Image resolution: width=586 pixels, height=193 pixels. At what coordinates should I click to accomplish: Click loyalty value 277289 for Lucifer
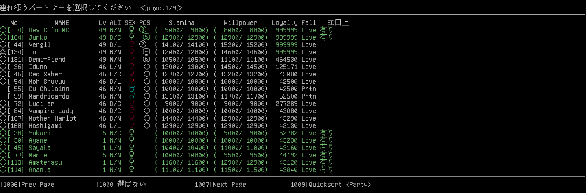tap(287, 104)
